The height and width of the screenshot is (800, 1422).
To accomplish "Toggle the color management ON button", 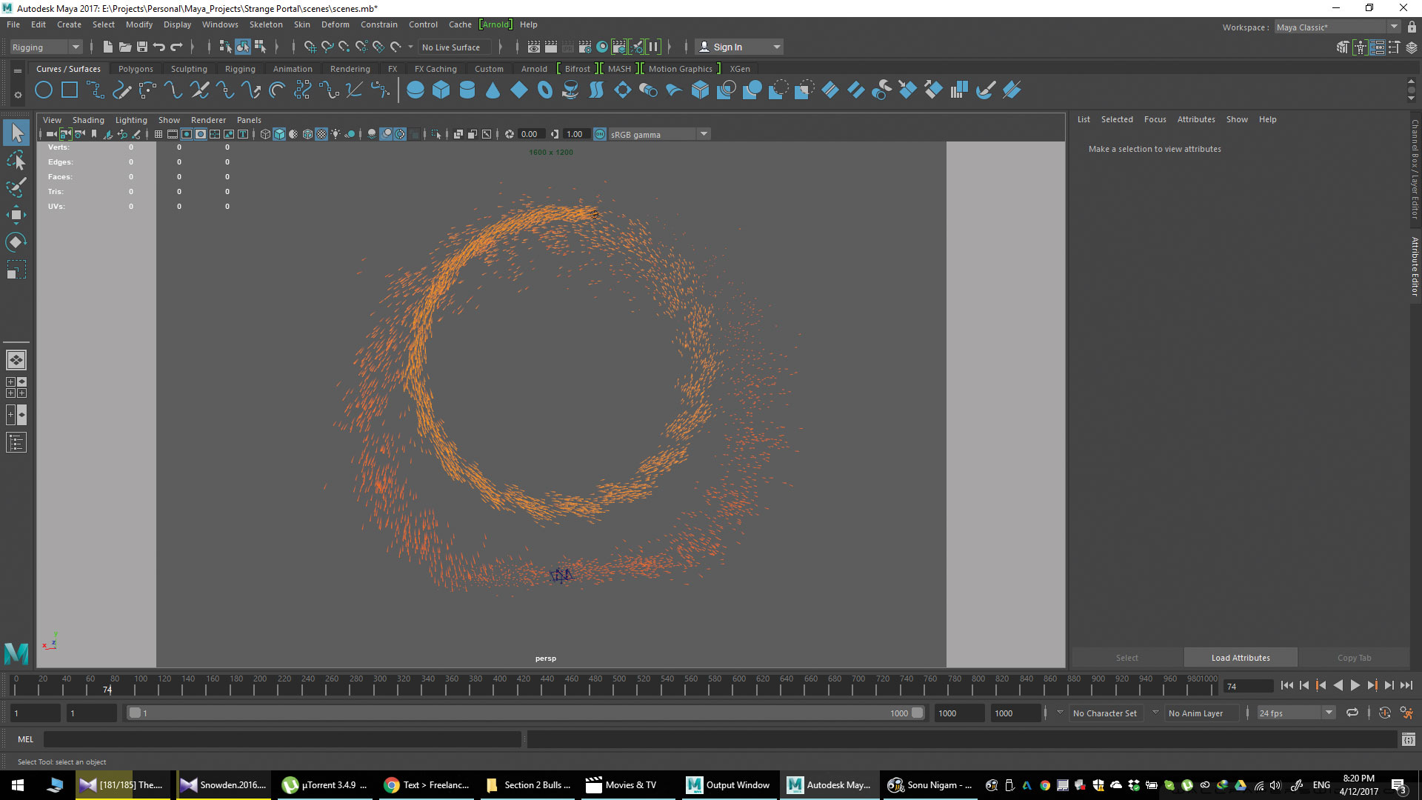I will point(600,134).
